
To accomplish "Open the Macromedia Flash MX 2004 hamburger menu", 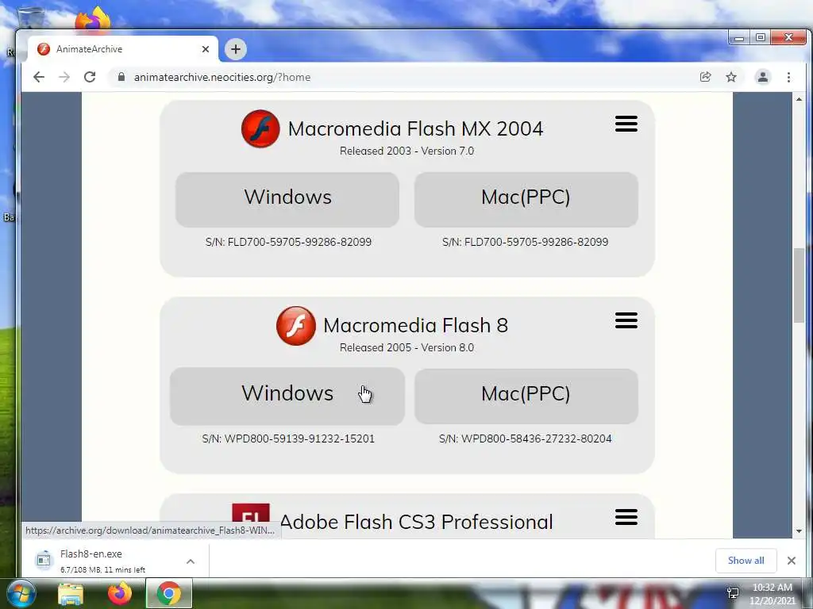I will [x=626, y=124].
